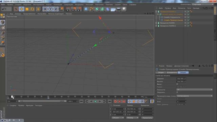Toggle the Обратить checkbox
The image size is (217, 122).
177,92
